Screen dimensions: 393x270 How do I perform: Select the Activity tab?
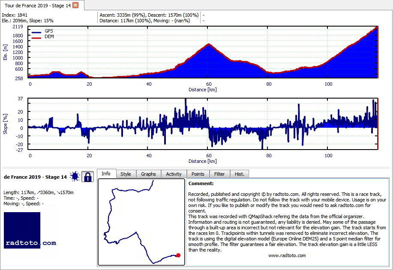174,174
